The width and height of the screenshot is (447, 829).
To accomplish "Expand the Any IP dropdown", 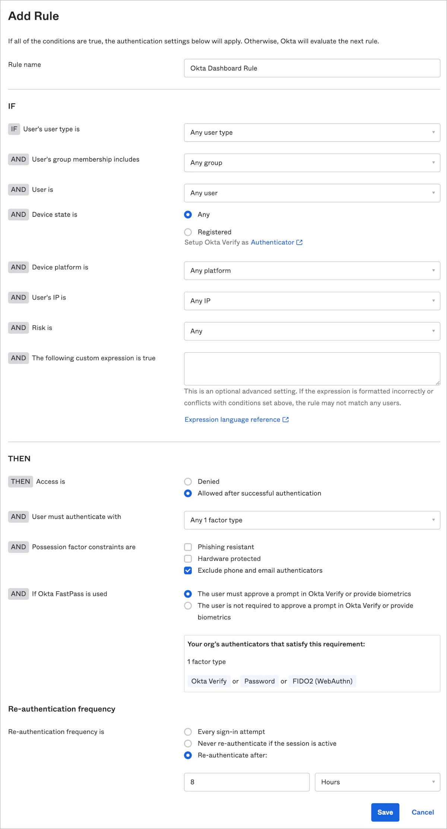I will click(312, 301).
